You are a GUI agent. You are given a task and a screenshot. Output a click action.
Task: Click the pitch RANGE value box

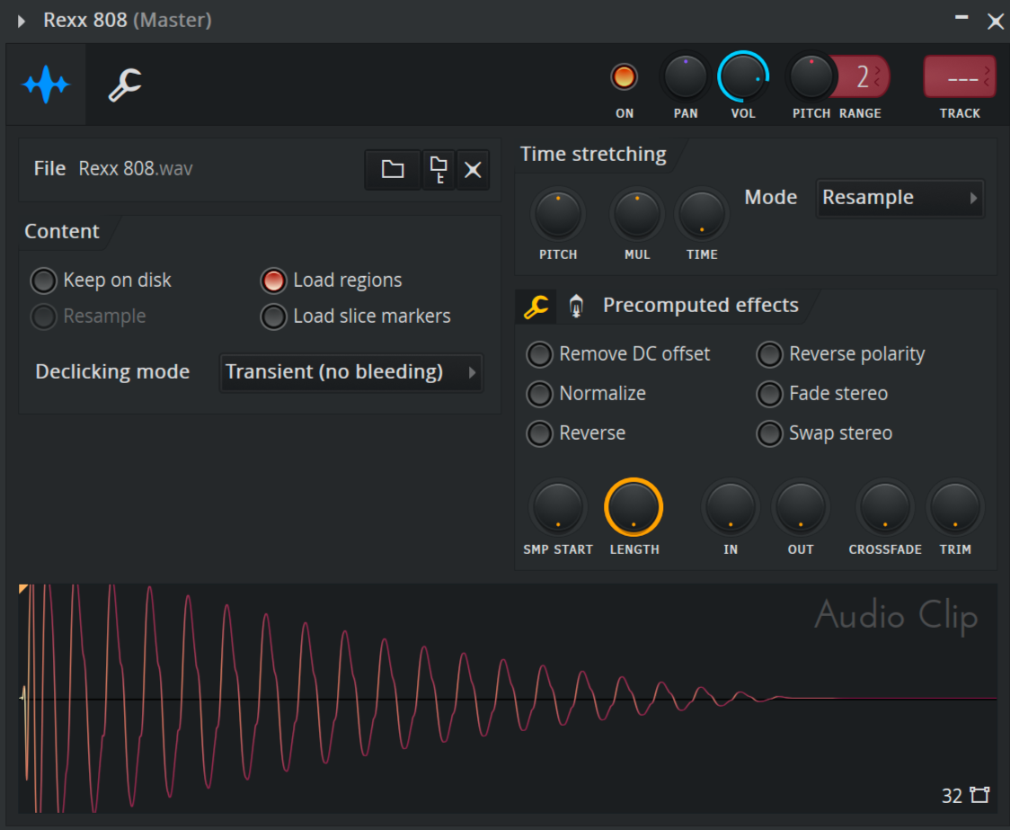pos(863,77)
